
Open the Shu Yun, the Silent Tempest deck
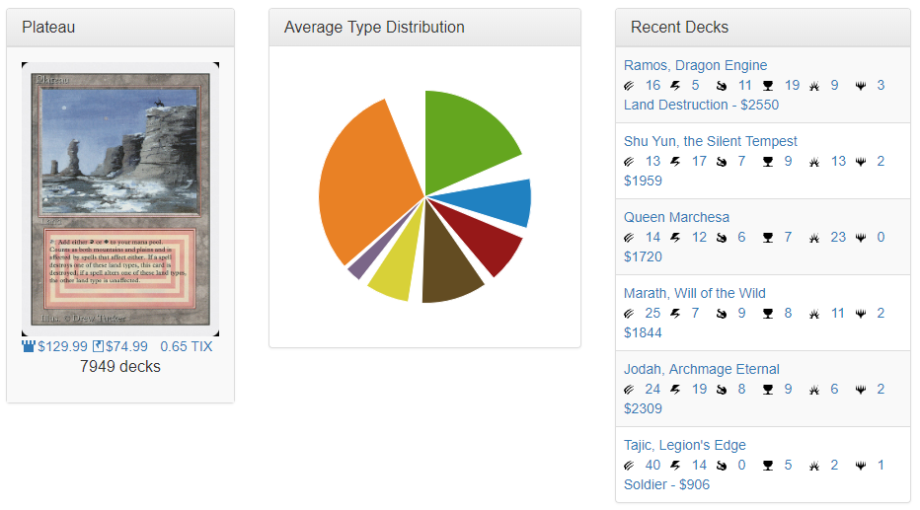(x=710, y=141)
